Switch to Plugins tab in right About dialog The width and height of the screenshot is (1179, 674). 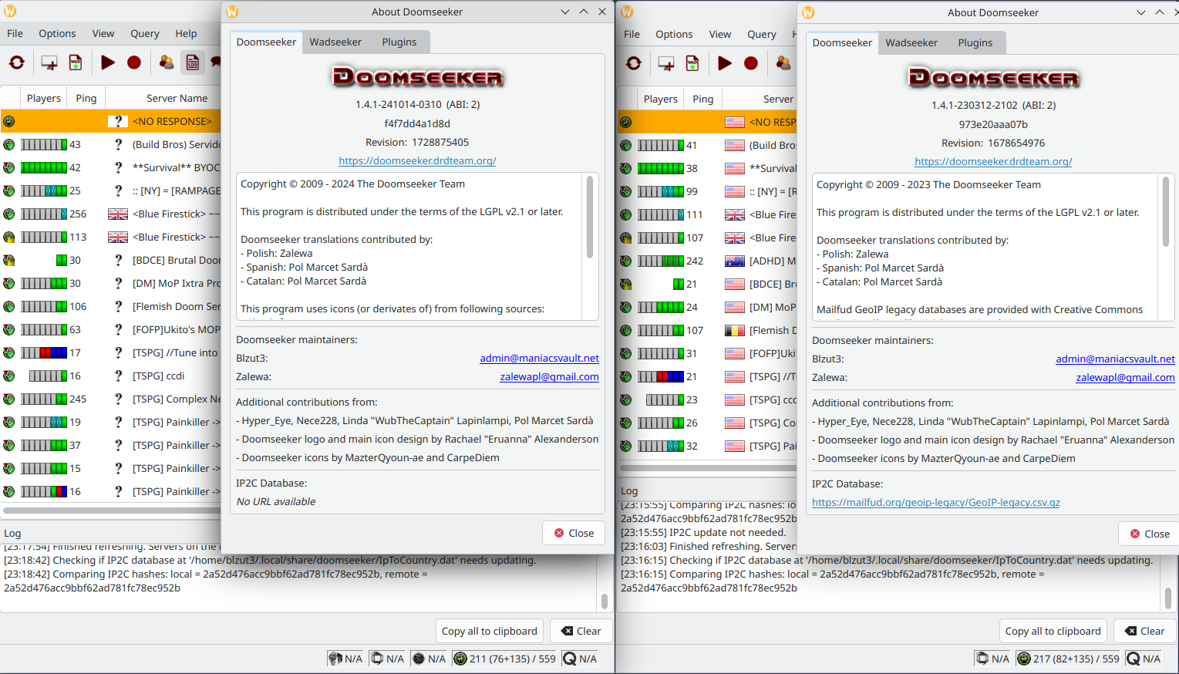point(975,43)
